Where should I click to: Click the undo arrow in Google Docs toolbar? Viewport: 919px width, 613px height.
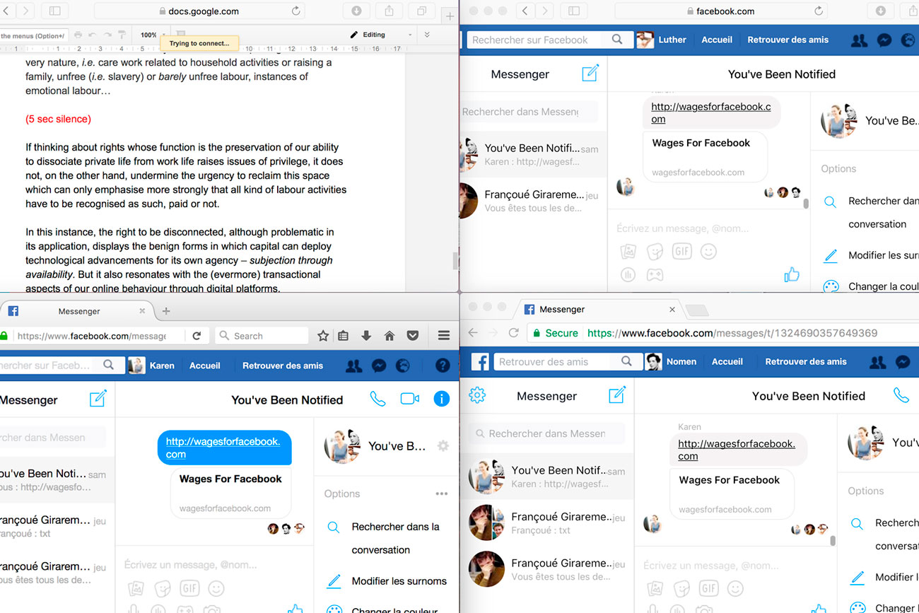[93, 35]
